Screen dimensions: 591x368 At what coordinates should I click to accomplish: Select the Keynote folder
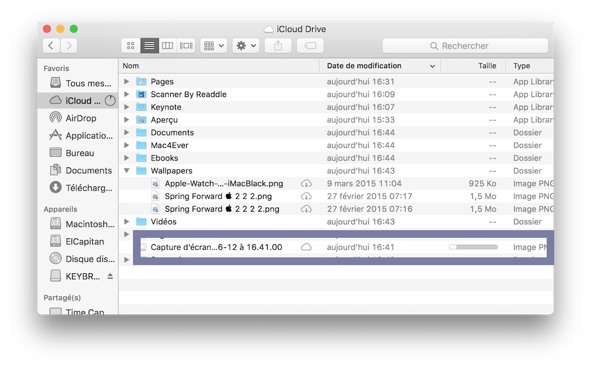pos(336,107)
